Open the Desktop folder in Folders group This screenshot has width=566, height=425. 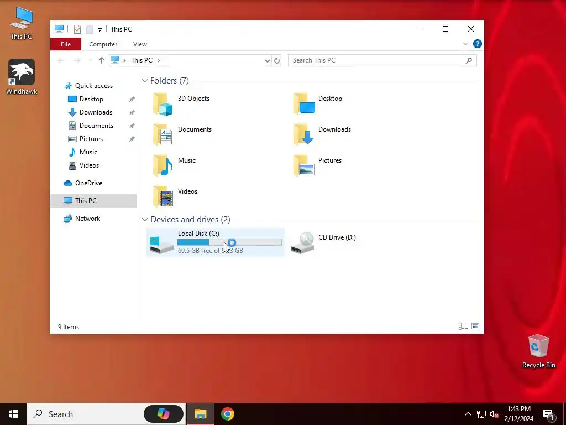304,104
